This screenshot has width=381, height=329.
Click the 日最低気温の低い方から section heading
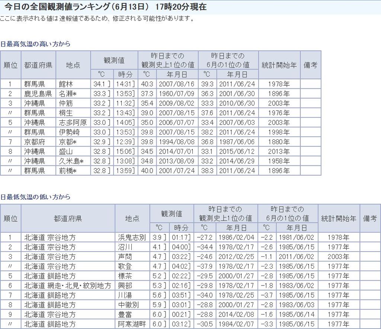coord(35,197)
